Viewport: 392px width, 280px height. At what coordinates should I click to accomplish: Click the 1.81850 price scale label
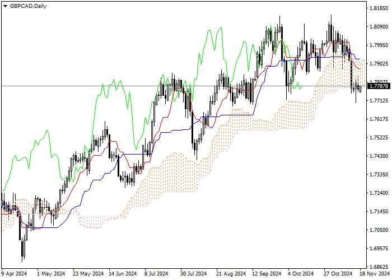point(379,8)
